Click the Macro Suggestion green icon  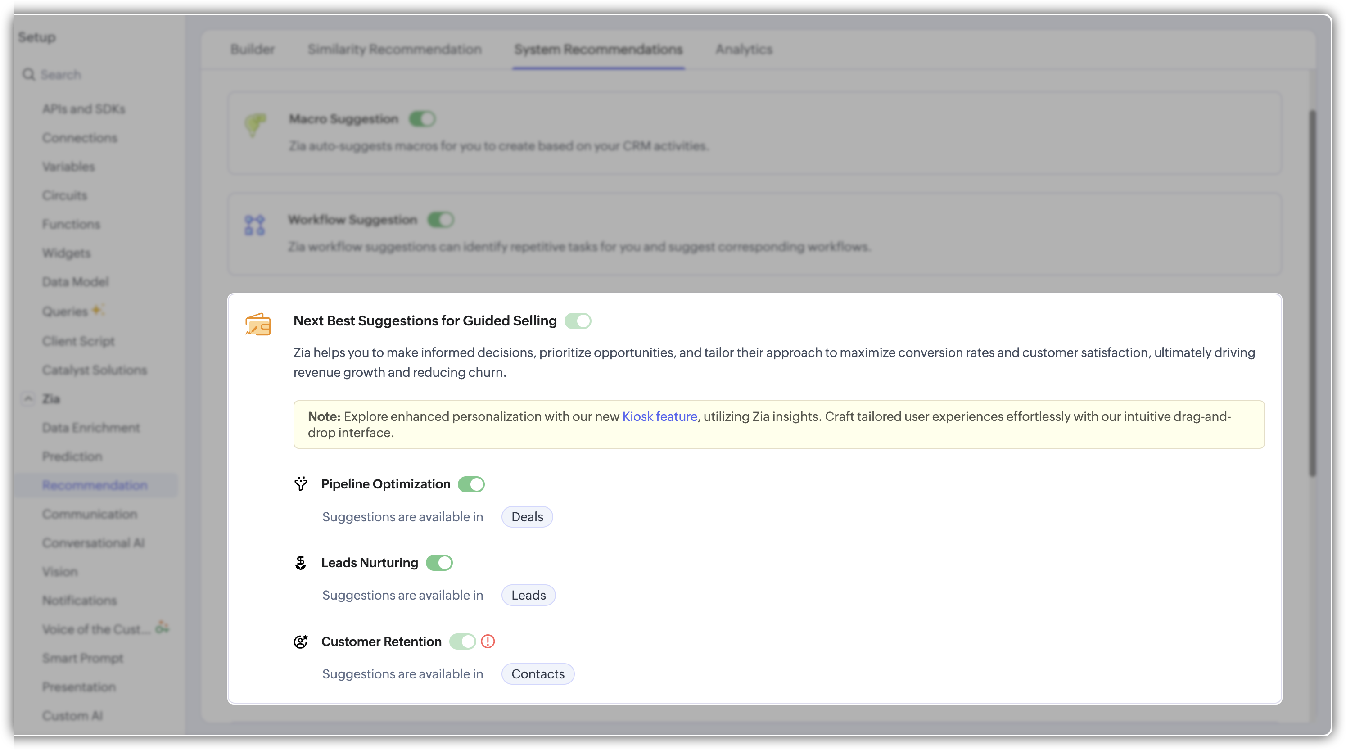255,125
